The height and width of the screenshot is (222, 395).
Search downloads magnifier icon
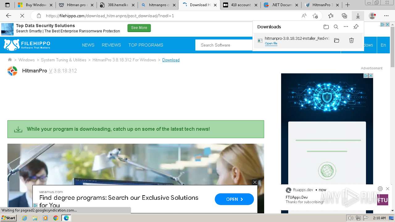(x=336, y=27)
